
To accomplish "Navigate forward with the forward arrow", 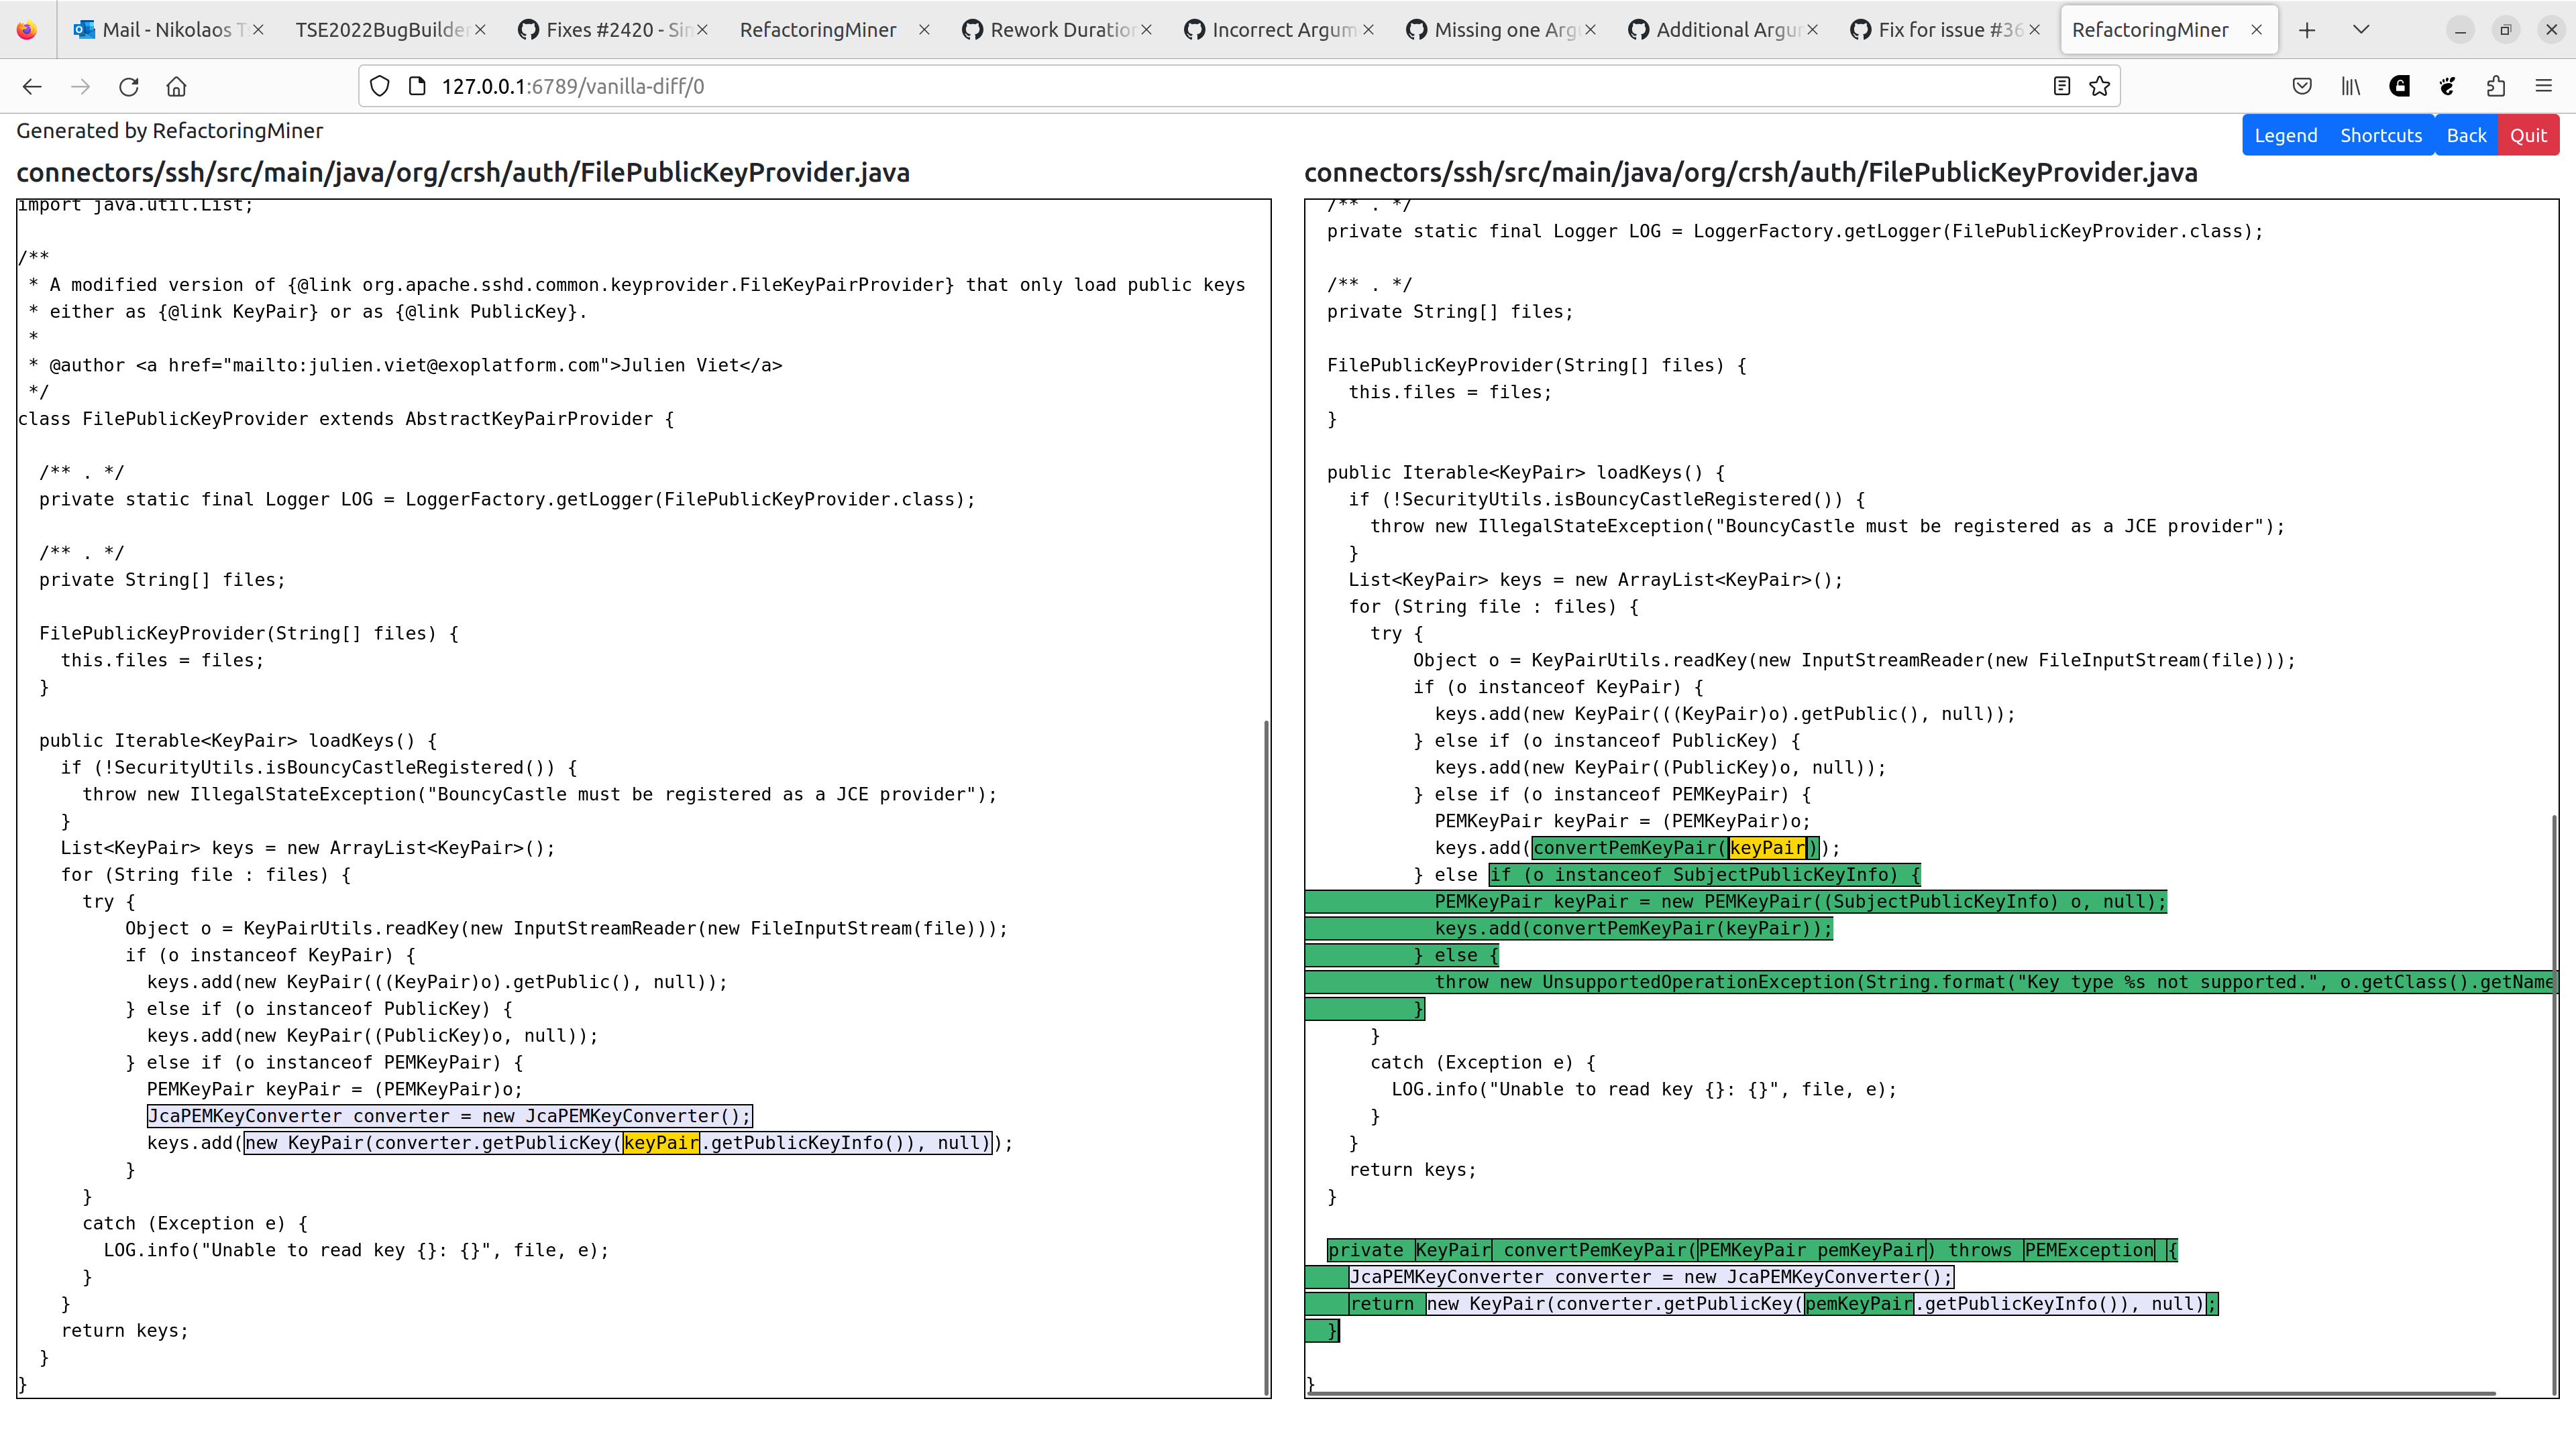I will [x=80, y=87].
